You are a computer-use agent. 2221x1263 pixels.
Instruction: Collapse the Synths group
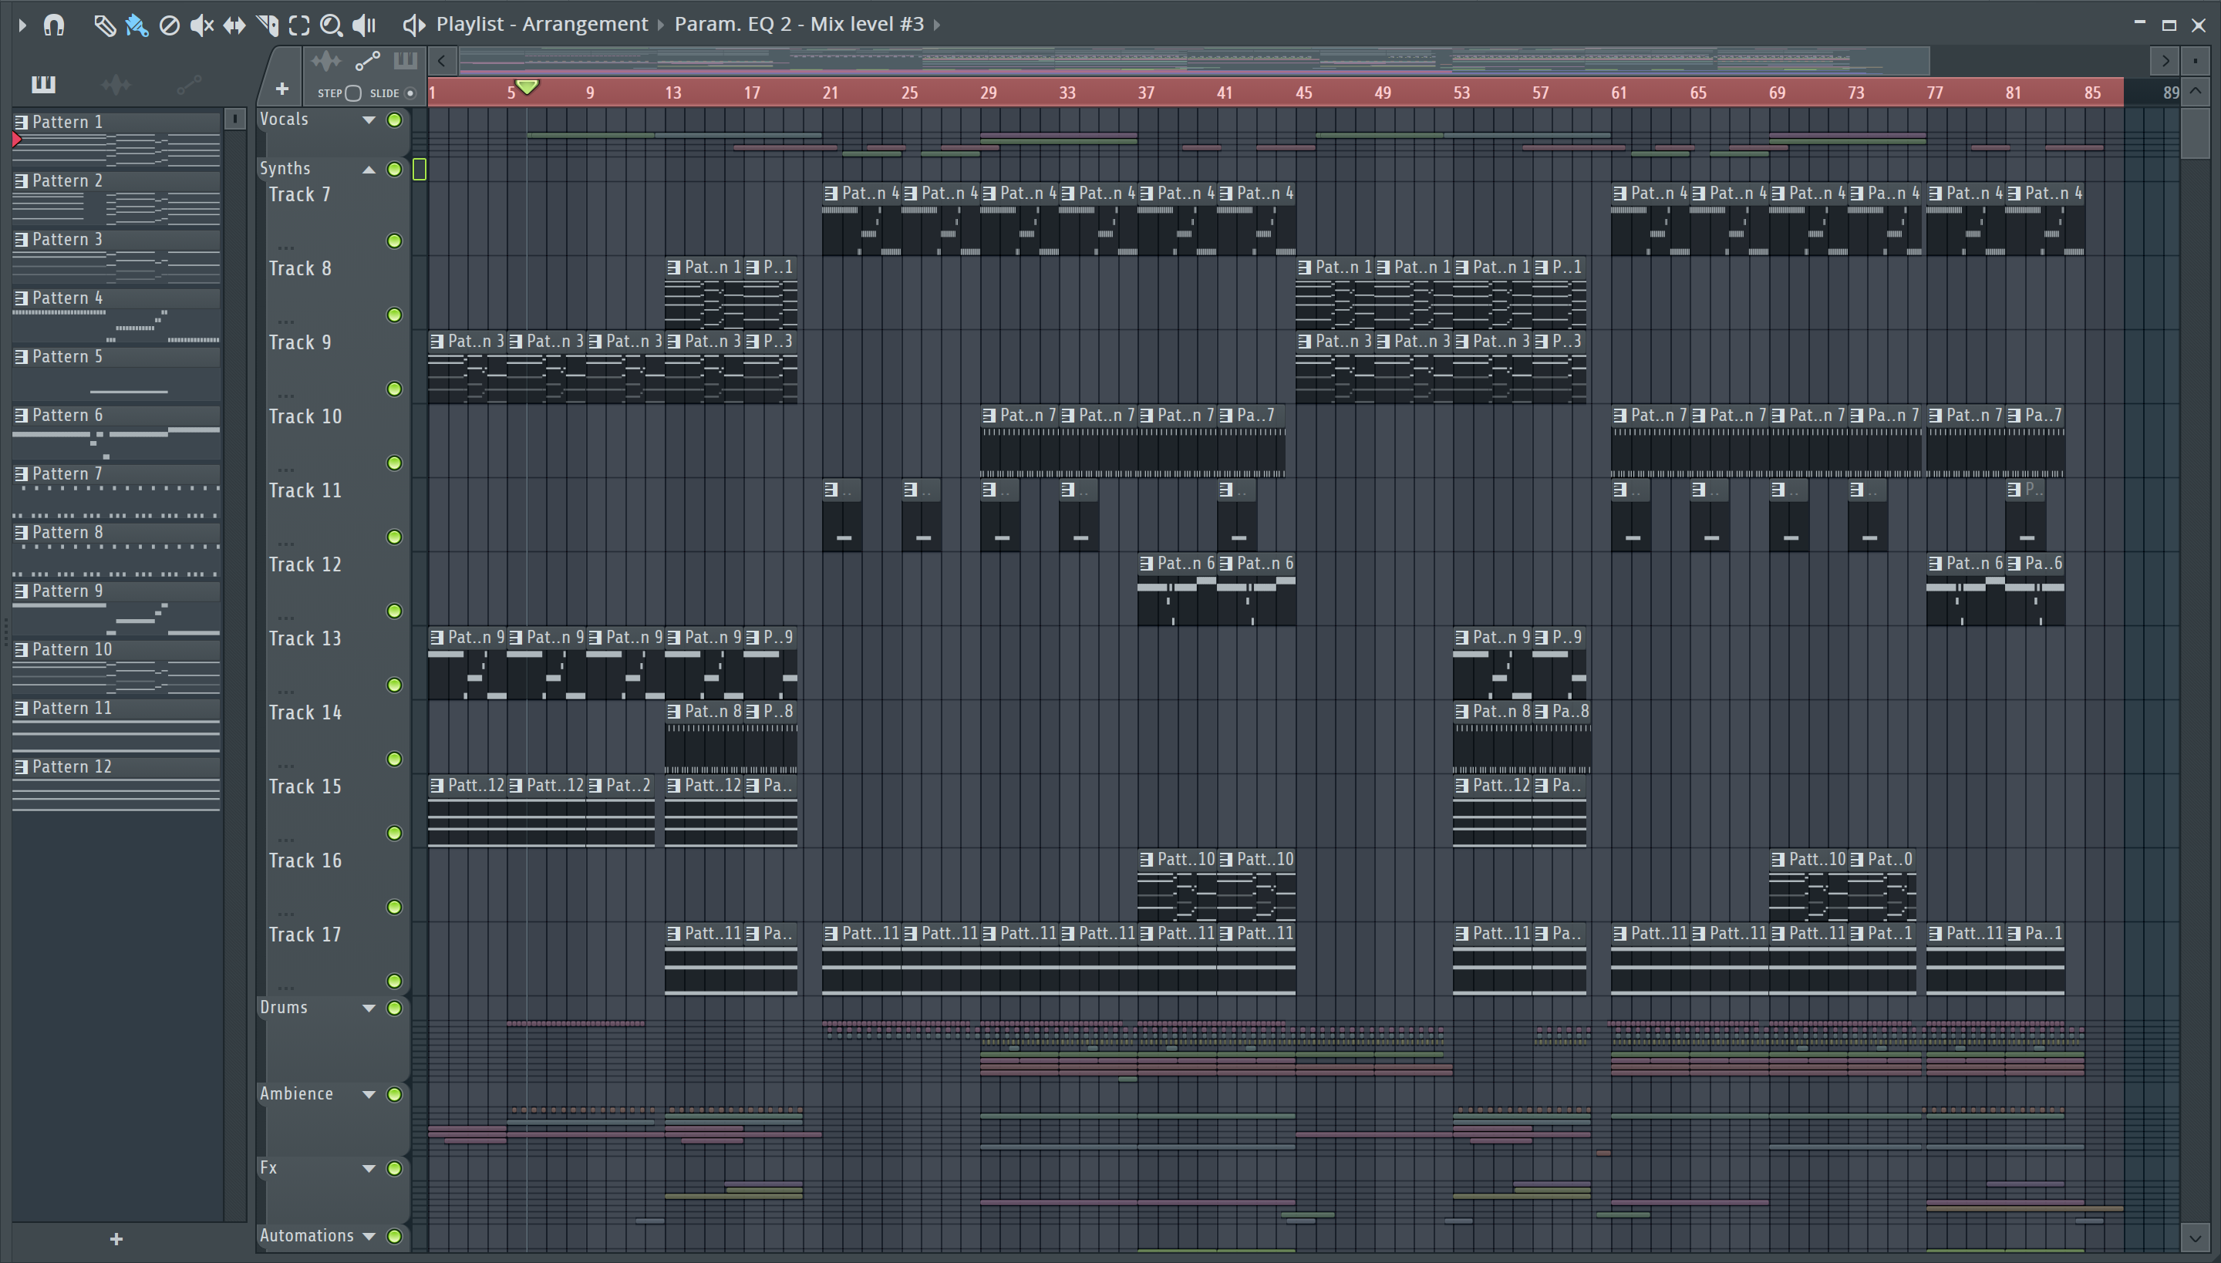[x=369, y=169]
